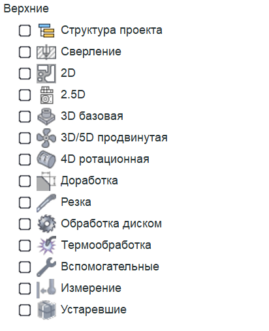269x331 pixels.
Task: Enable the Устаревшие checkbox
Action: point(25,310)
